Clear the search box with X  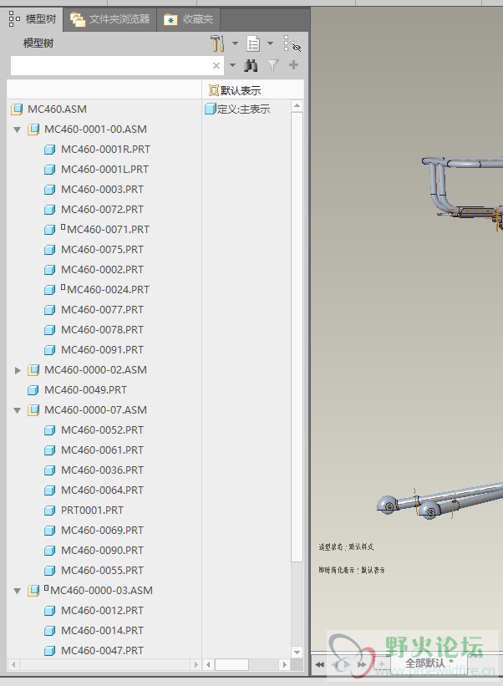coord(216,66)
